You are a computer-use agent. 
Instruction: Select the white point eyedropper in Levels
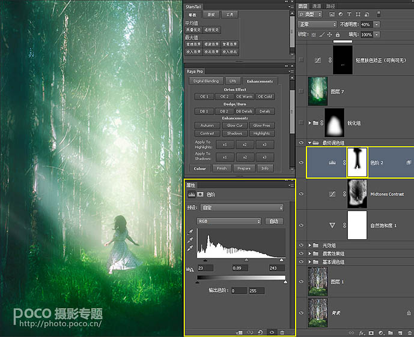pos(190,248)
